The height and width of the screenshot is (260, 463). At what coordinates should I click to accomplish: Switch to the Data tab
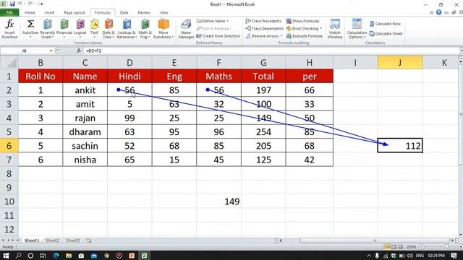(x=124, y=13)
